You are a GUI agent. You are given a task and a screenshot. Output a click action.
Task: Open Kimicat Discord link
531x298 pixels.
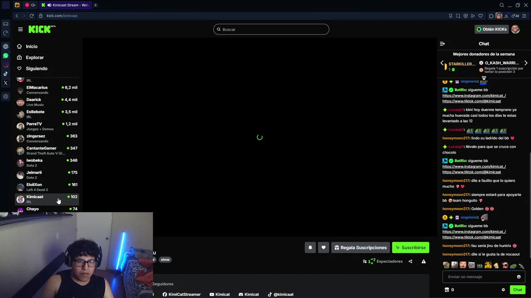click(248, 294)
